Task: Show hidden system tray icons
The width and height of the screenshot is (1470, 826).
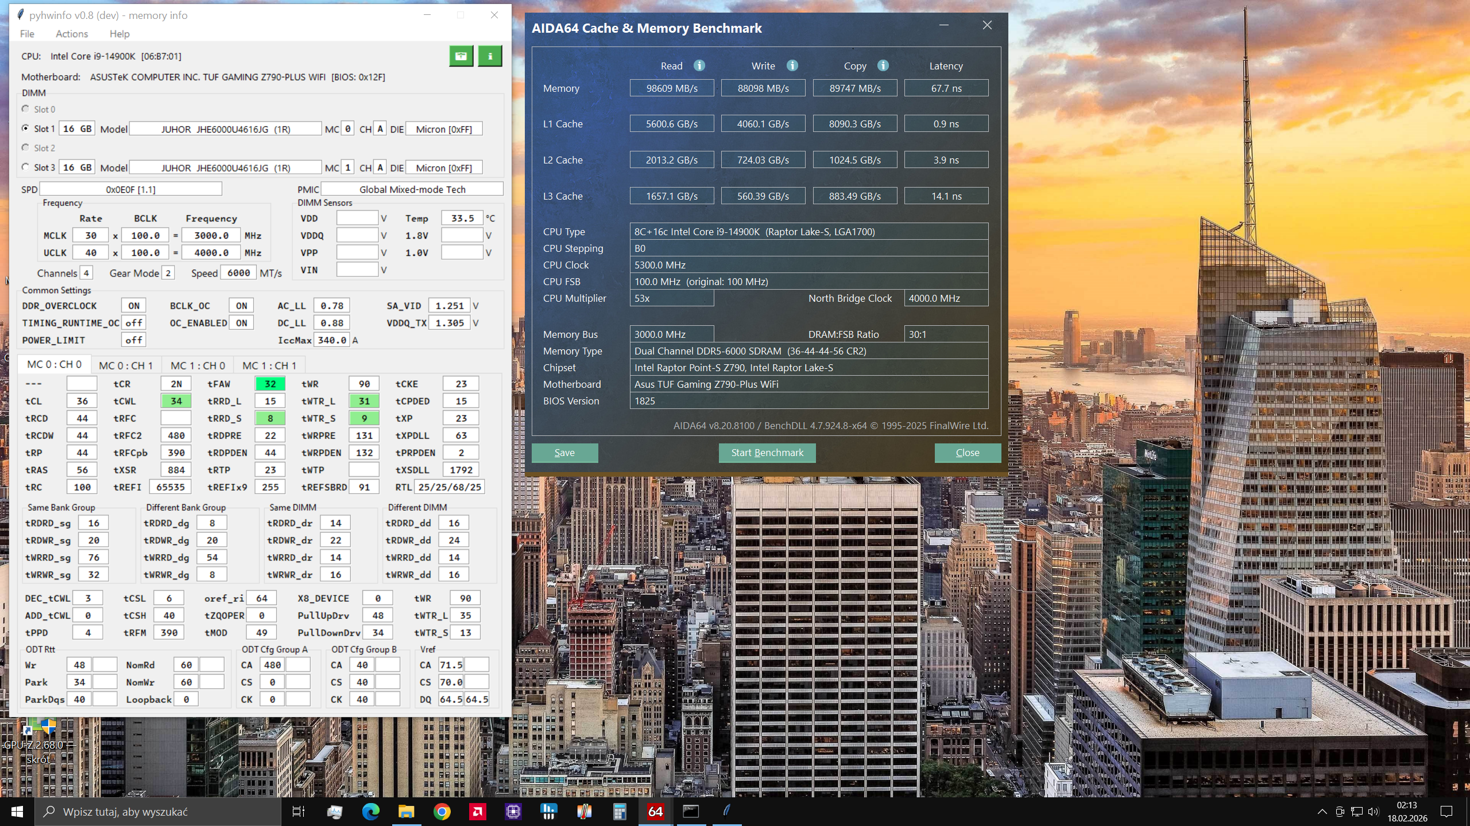Action: [1322, 811]
